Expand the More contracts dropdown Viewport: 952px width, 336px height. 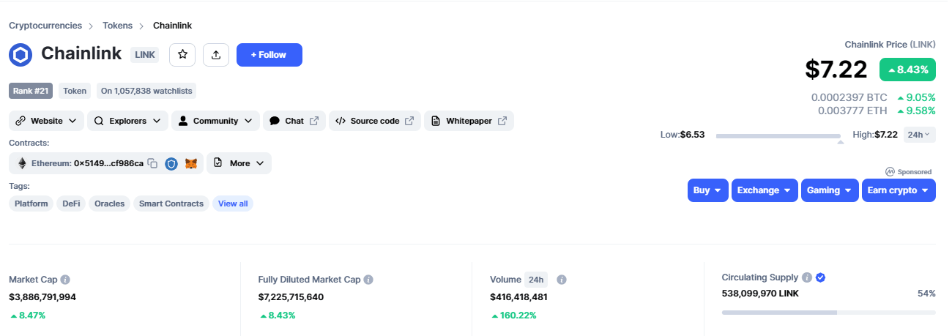pyautogui.click(x=239, y=163)
